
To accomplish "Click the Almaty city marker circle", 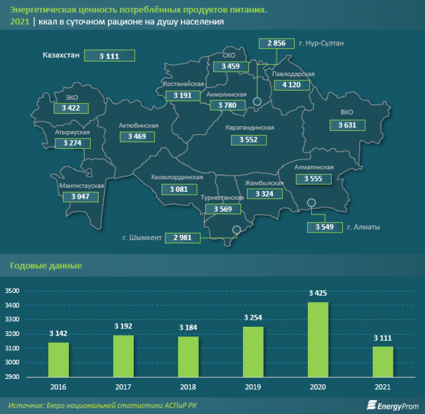I will pyautogui.click(x=311, y=203).
